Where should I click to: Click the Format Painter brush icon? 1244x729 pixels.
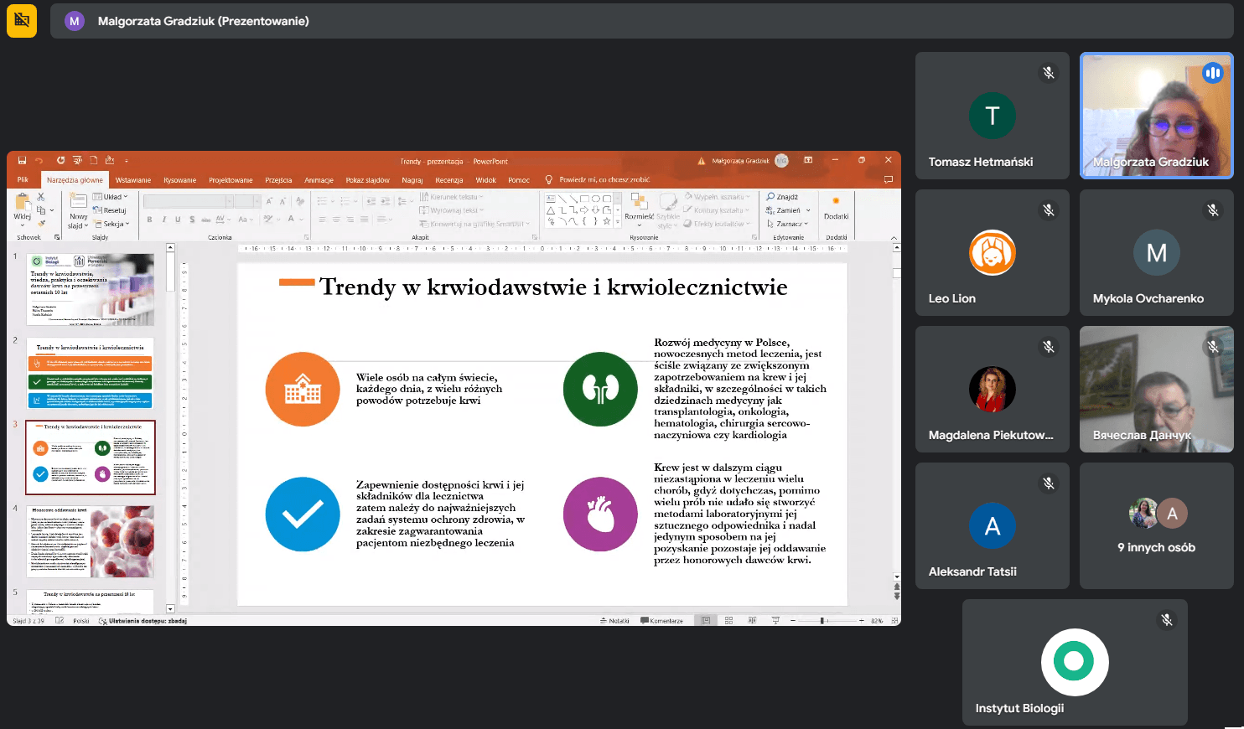(40, 223)
